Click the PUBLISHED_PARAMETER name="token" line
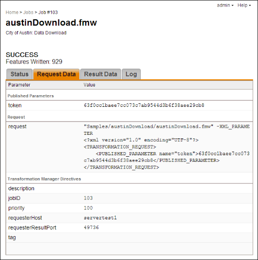This screenshot has width=258, height=260. click(x=167, y=157)
